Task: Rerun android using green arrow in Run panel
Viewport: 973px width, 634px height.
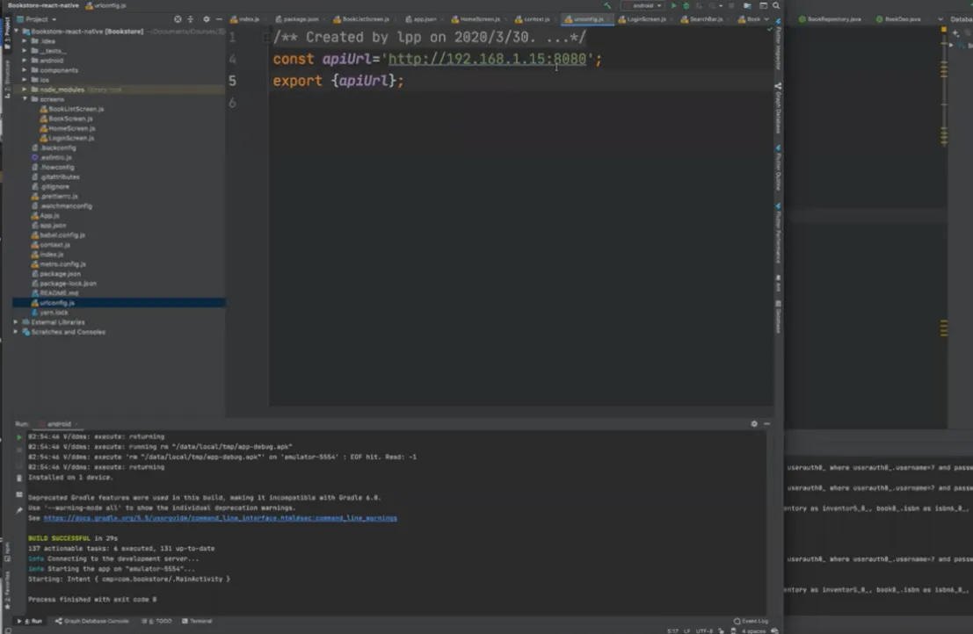Action: point(19,437)
